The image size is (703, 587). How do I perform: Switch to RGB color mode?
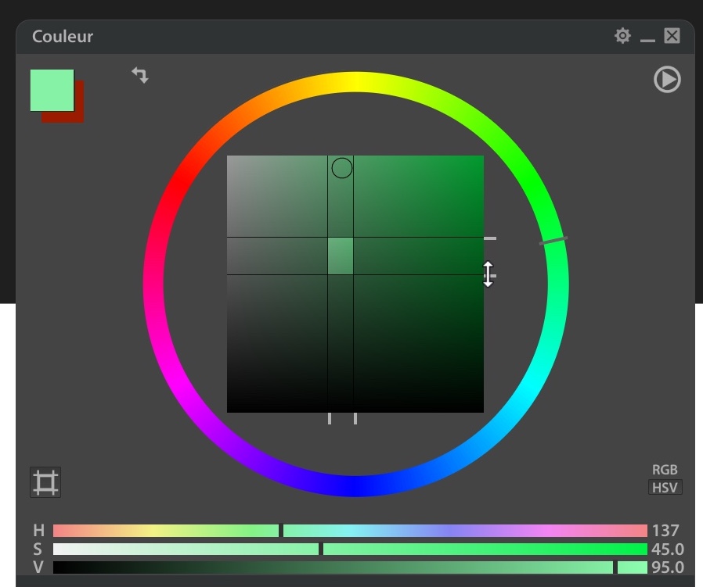tap(665, 469)
